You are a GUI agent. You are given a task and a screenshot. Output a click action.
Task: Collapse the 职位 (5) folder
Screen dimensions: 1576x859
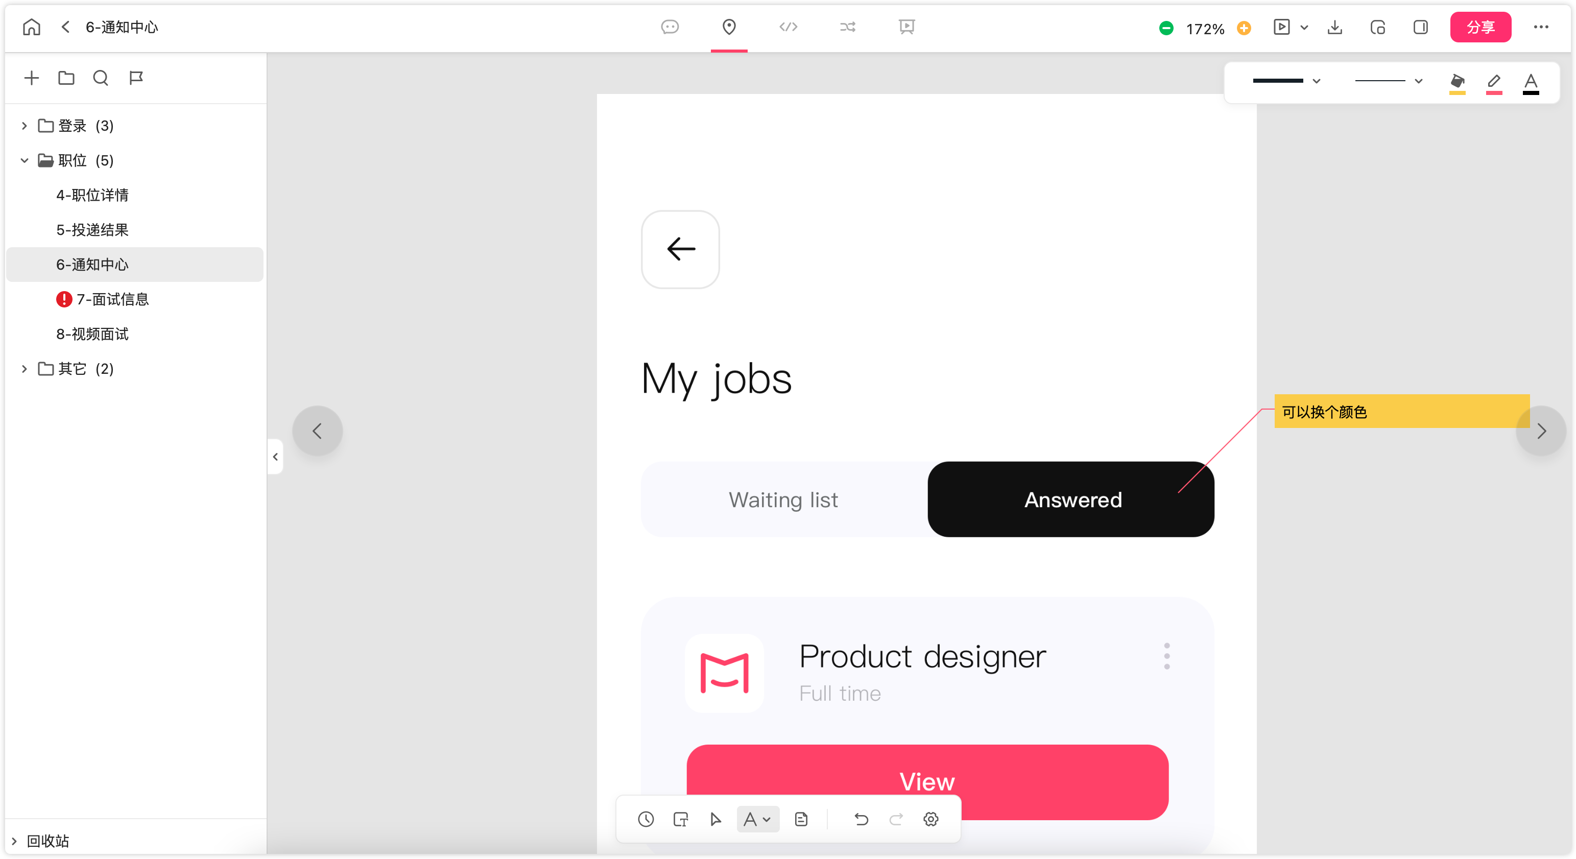(25, 160)
